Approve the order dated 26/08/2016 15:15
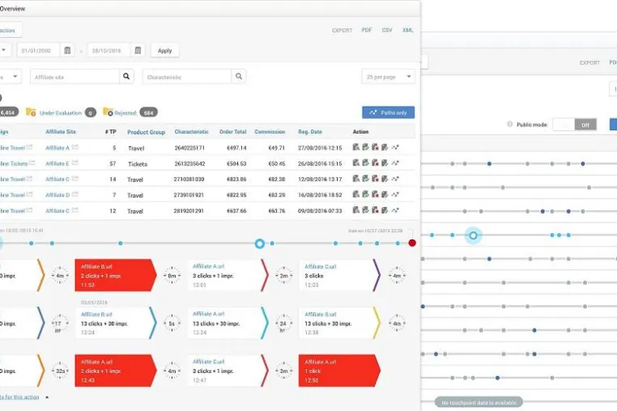 (x=365, y=163)
